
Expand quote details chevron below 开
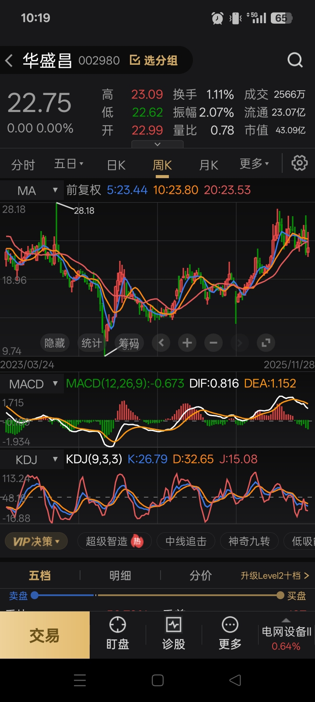(157, 144)
